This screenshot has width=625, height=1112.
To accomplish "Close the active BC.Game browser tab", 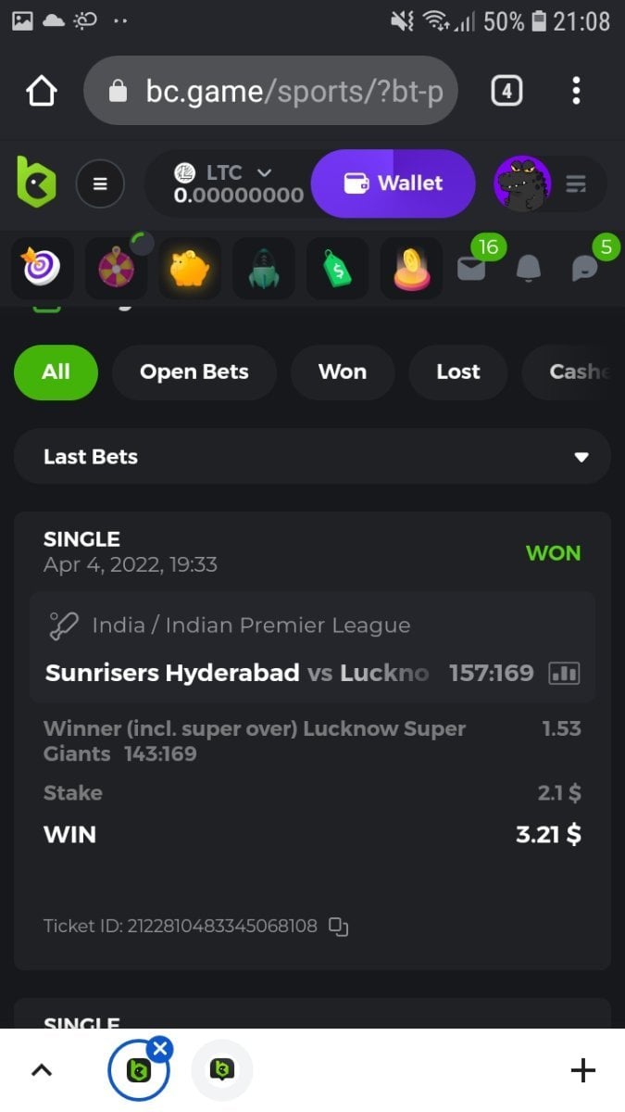I will [160, 1048].
